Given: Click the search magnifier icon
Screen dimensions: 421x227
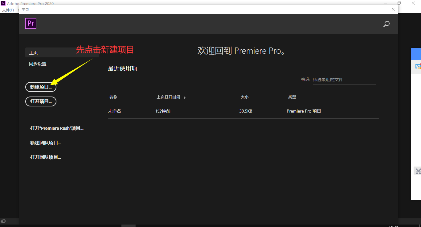Looking at the screenshot, I should (386, 24).
